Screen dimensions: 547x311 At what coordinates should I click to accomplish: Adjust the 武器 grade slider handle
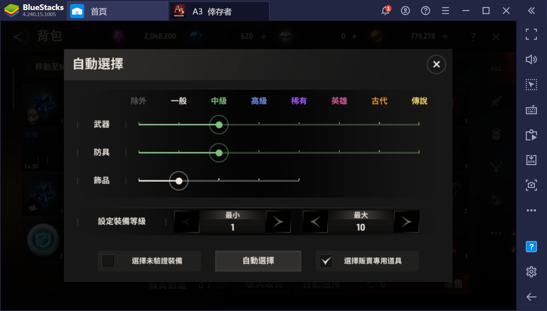click(x=219, y=125)
